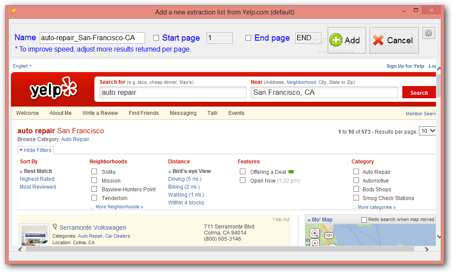Click the green Add button

click(x=347, y=41)
